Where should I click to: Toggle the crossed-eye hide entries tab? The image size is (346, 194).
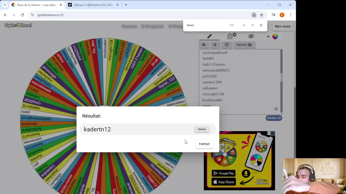pos(251,36)
